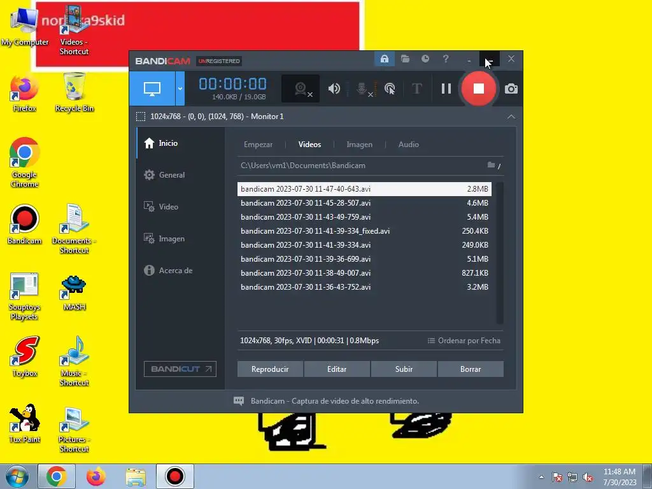Open recording mode dropdown arrow
Image resolution: width=652 pixels, height=489 pixels.
point(180,89)
